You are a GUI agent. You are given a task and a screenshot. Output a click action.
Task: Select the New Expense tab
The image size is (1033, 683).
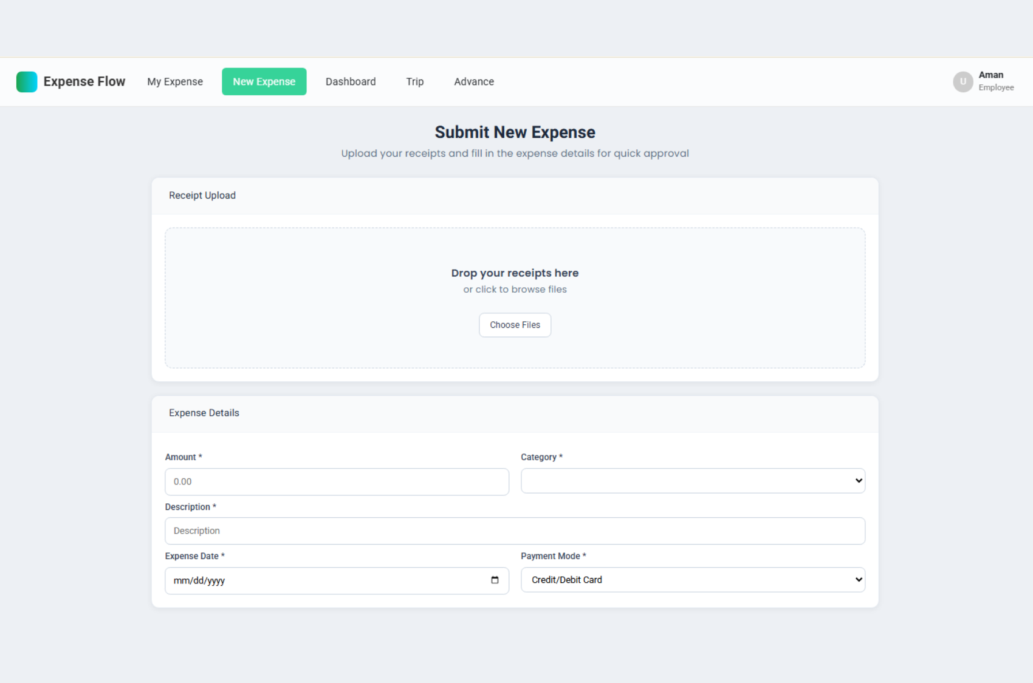point(264,81)
